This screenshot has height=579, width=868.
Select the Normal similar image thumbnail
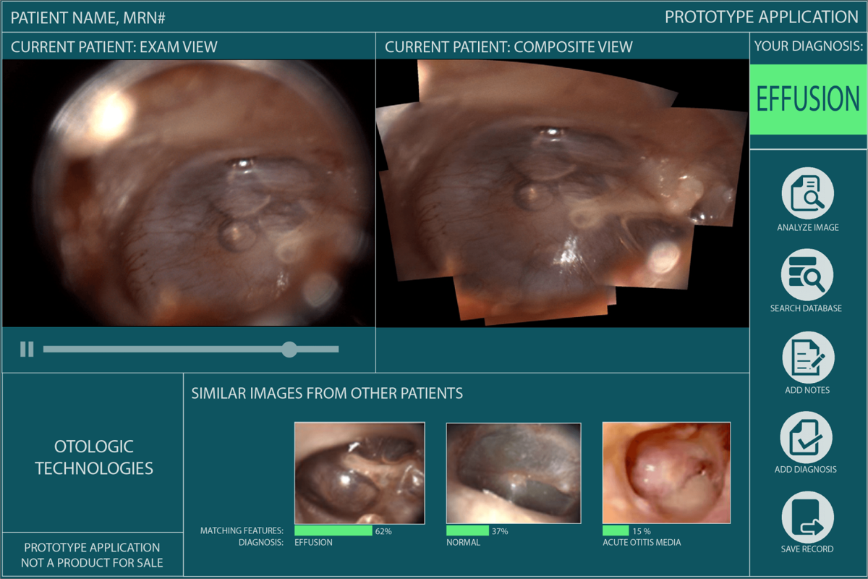(x=514, y=473)
